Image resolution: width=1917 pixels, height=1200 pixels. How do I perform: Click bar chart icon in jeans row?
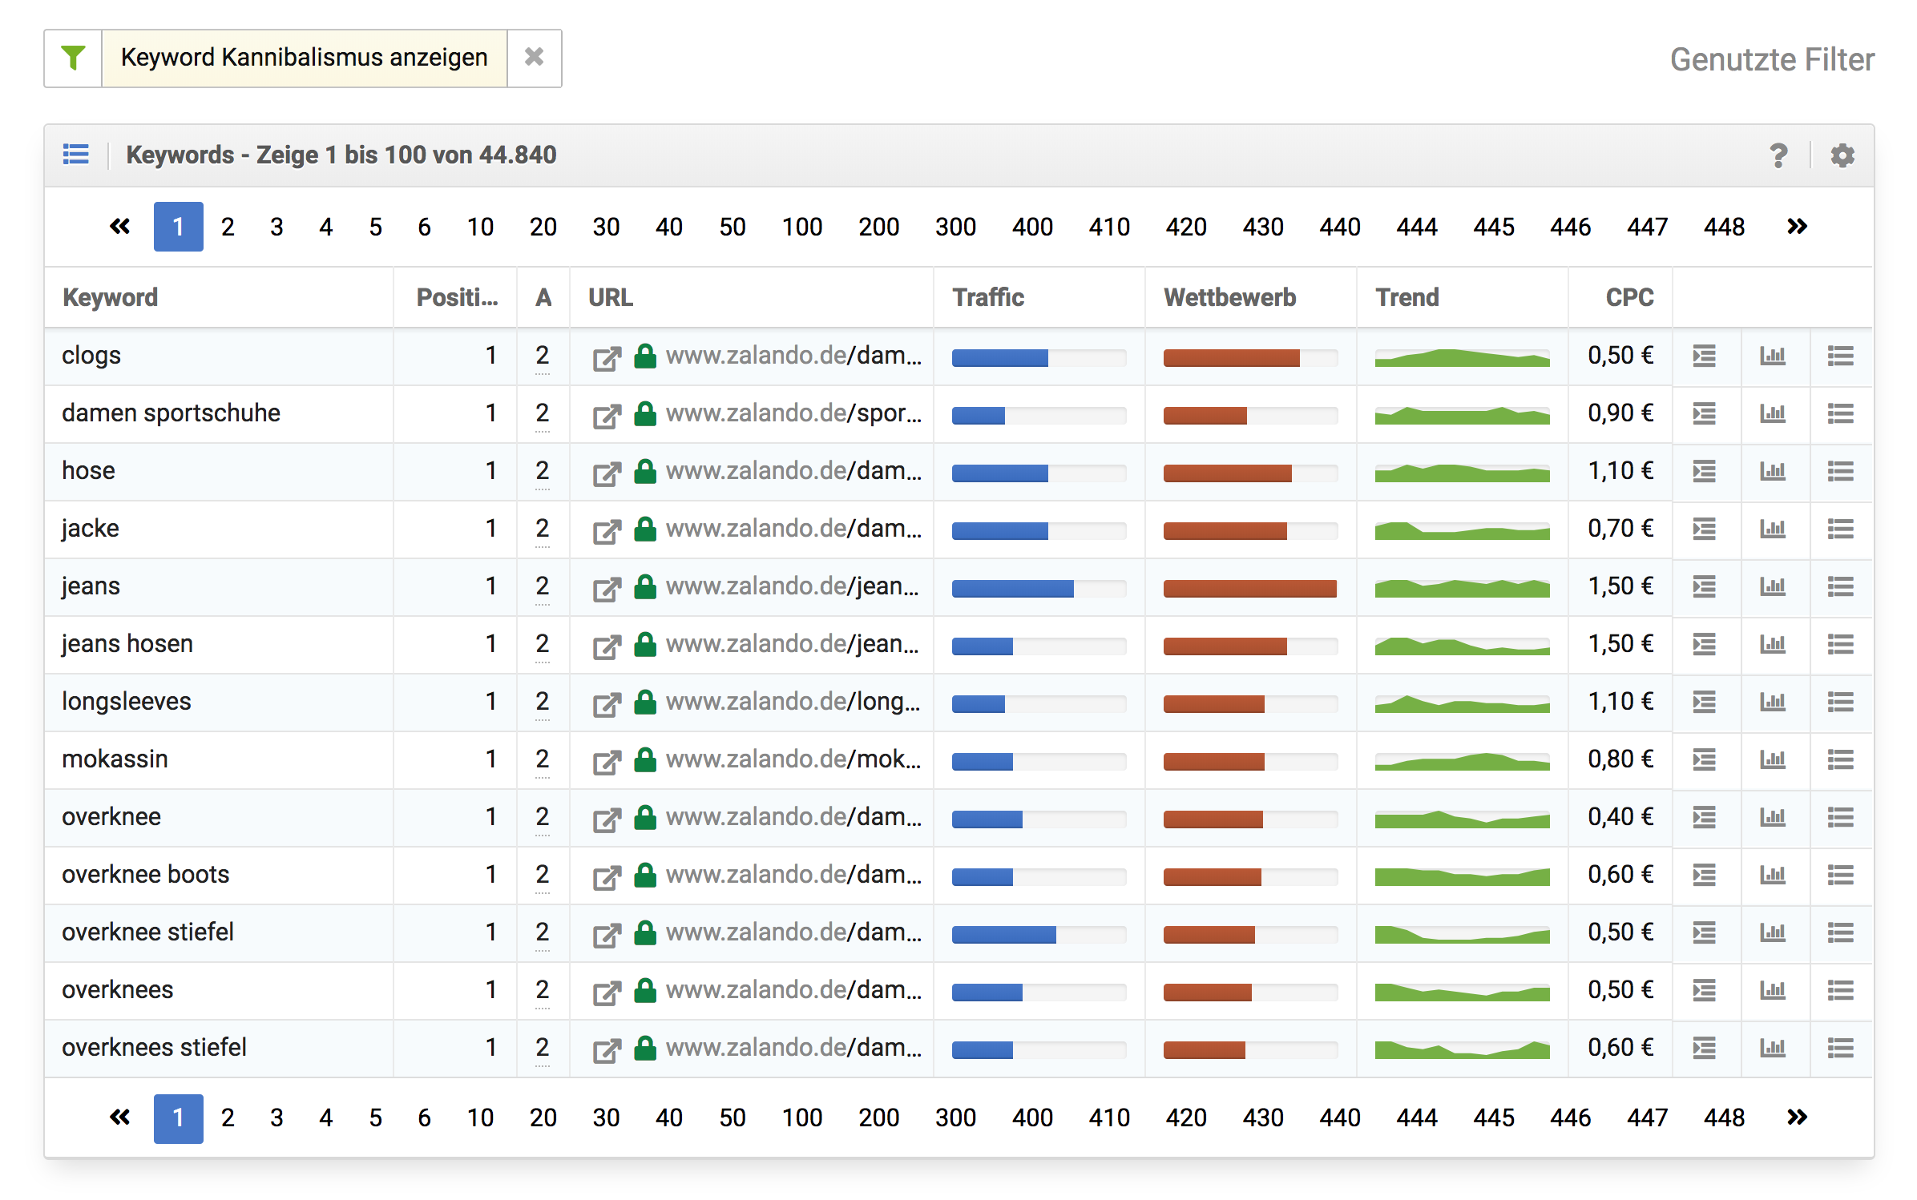click(x=1772, y=586)
